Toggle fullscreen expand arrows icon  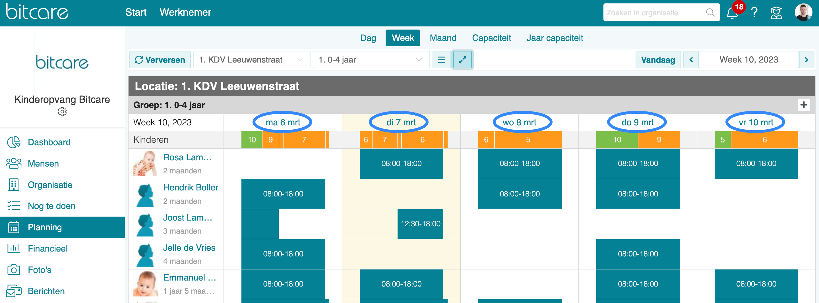[x=462, y=60]
